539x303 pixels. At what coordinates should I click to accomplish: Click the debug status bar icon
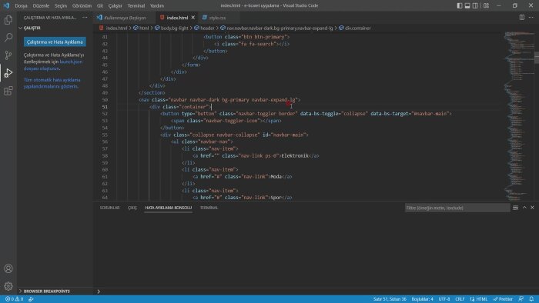click(31, 299)
